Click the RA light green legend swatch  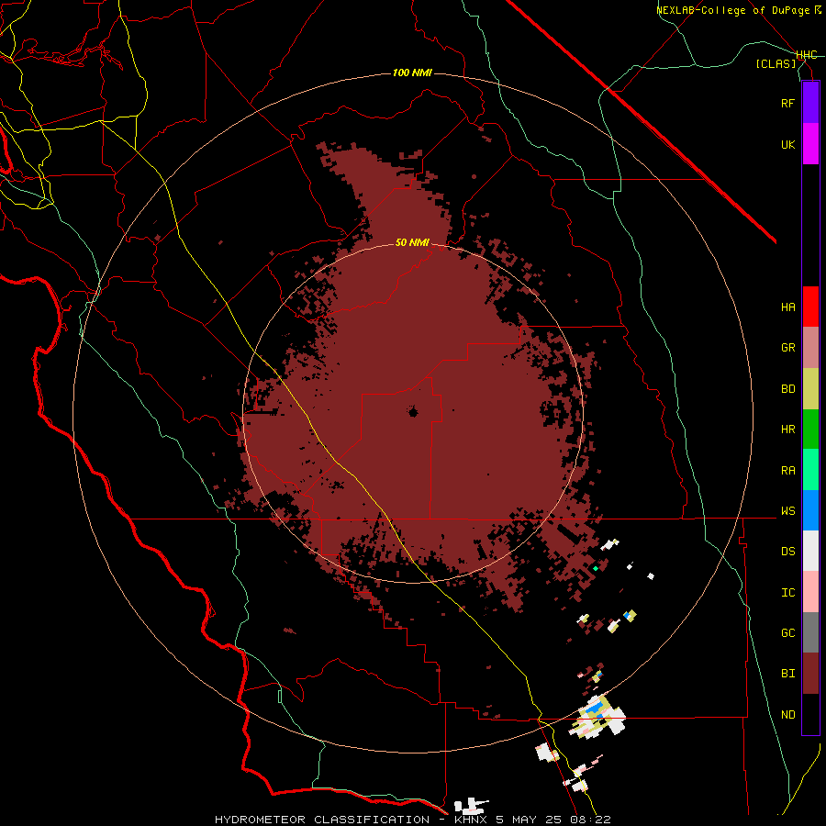coord(810,470)
